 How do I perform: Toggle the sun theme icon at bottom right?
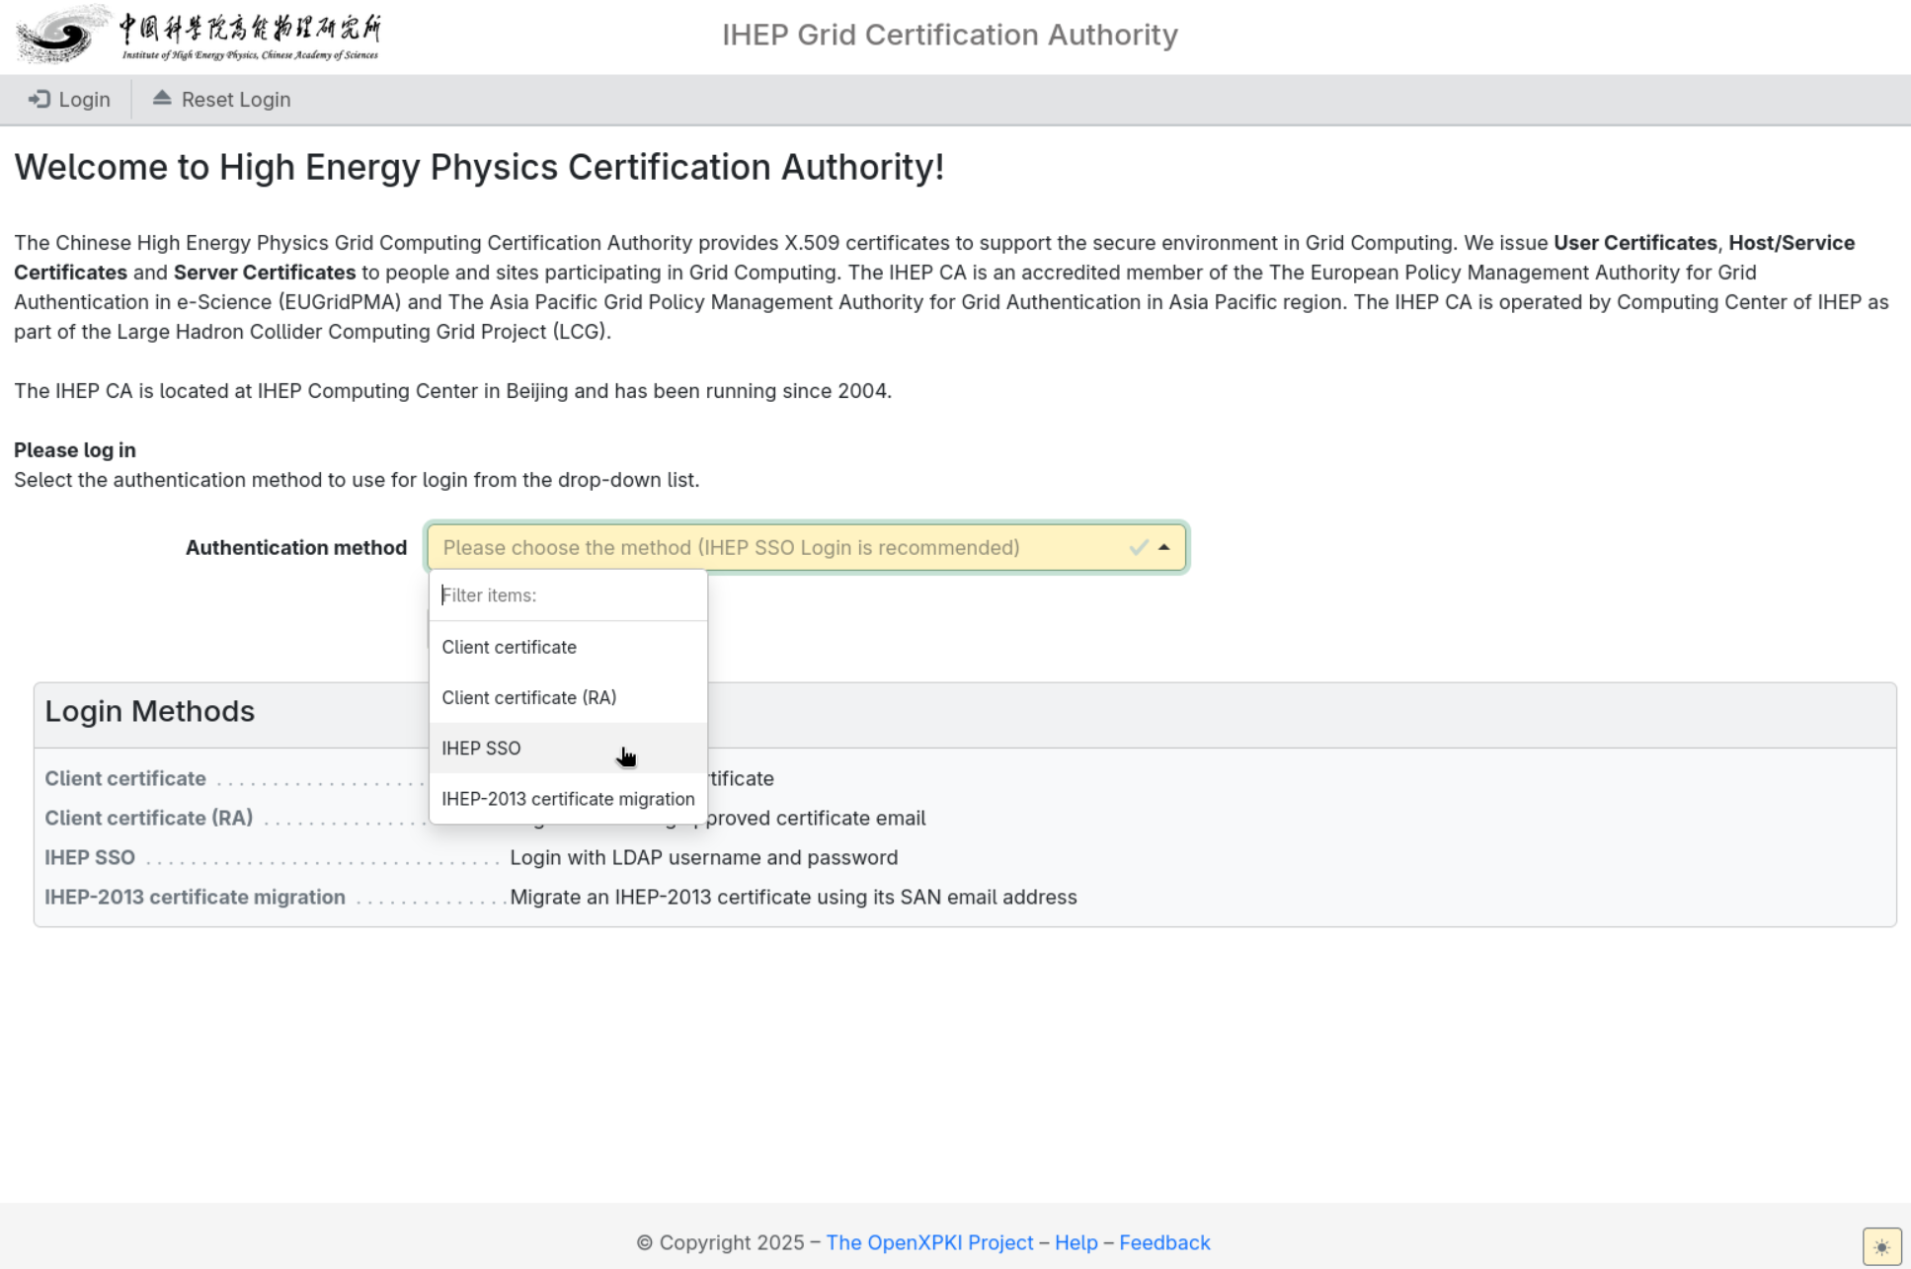point(1881,1246)
